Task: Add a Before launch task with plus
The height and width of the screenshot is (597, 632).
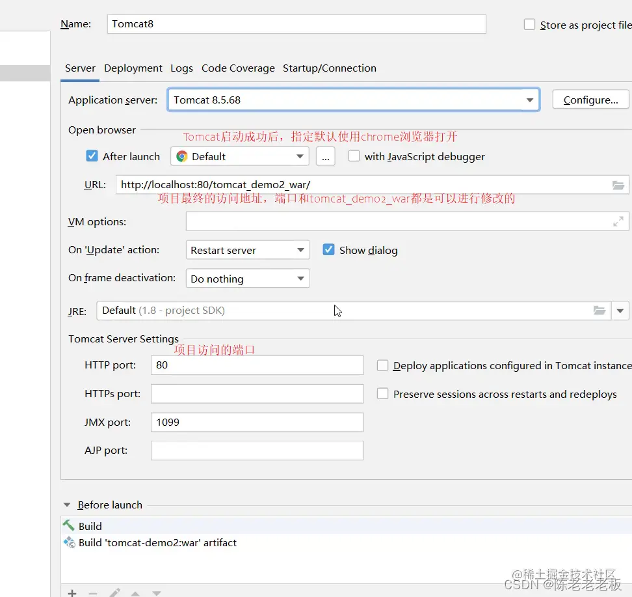Action: [x=72, y=593]
